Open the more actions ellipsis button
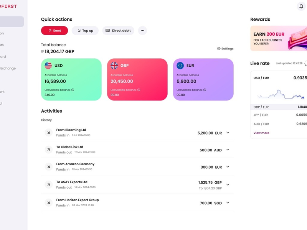307x230 pixels. click(x=142, y=31)
